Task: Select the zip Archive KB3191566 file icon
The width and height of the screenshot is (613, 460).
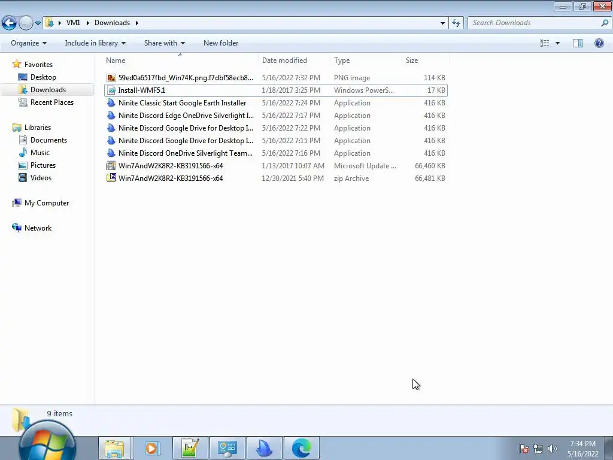Action: pyautogui.click(x=111, y=178)
